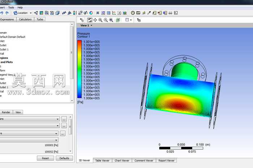Insert an Instance Transform icon

(x=80, y=13)
